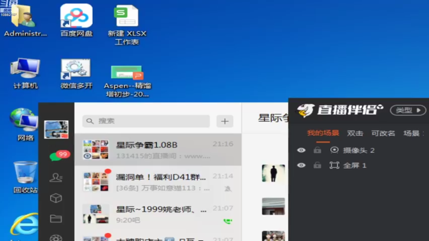The image size is (429, 241).
Task: Click the plus button beside WeChat search
Action: click(225, 121)
